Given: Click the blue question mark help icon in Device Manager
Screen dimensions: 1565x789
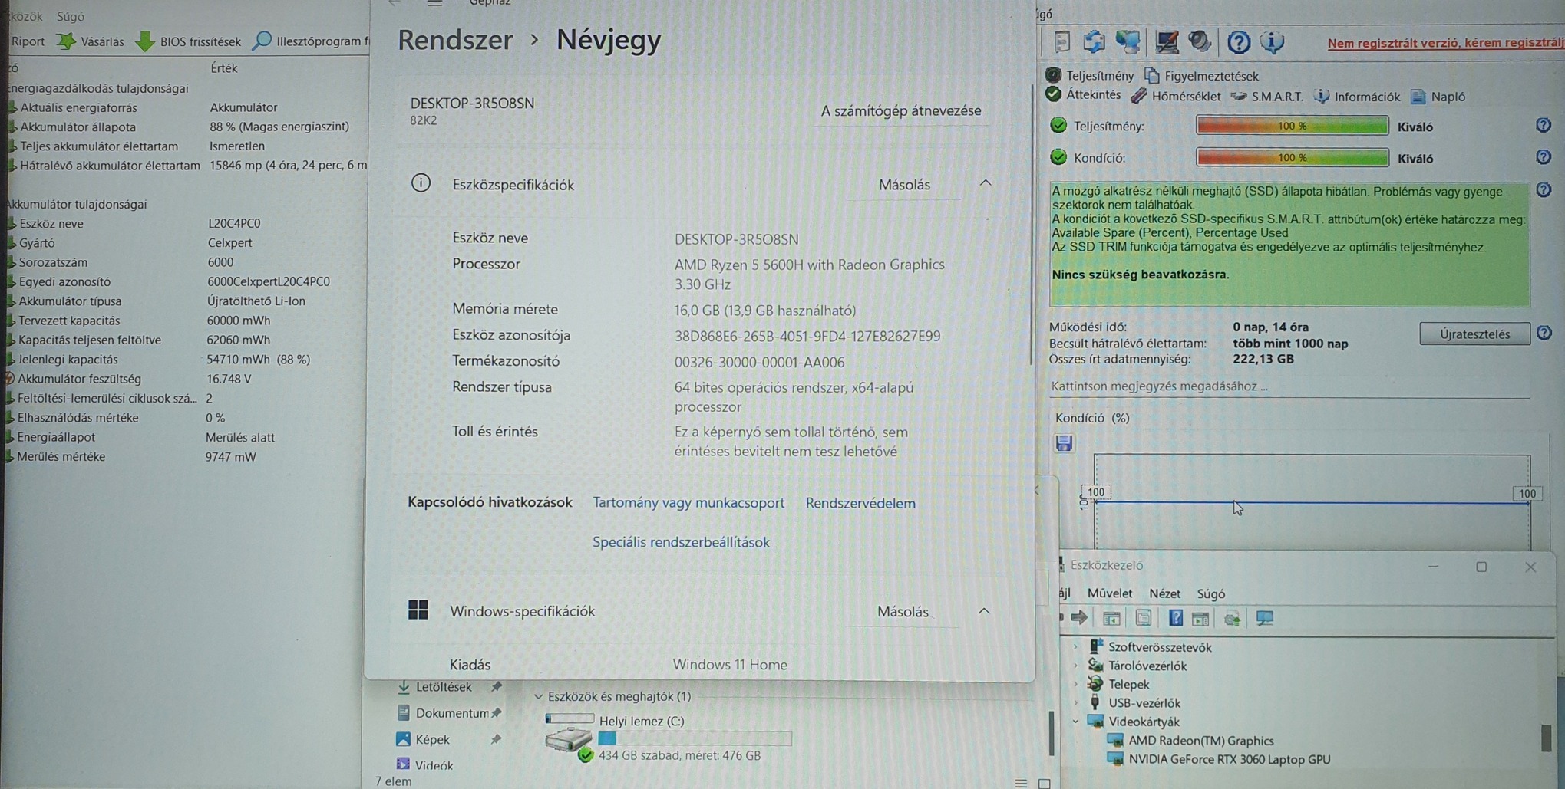Looking at the screenshot, I should (x=1175, y=618).
